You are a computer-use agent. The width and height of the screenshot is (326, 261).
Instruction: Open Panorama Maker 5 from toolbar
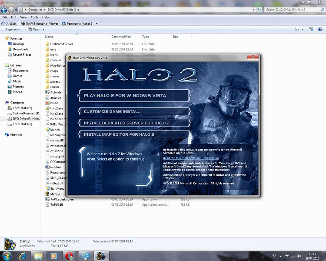77,23
